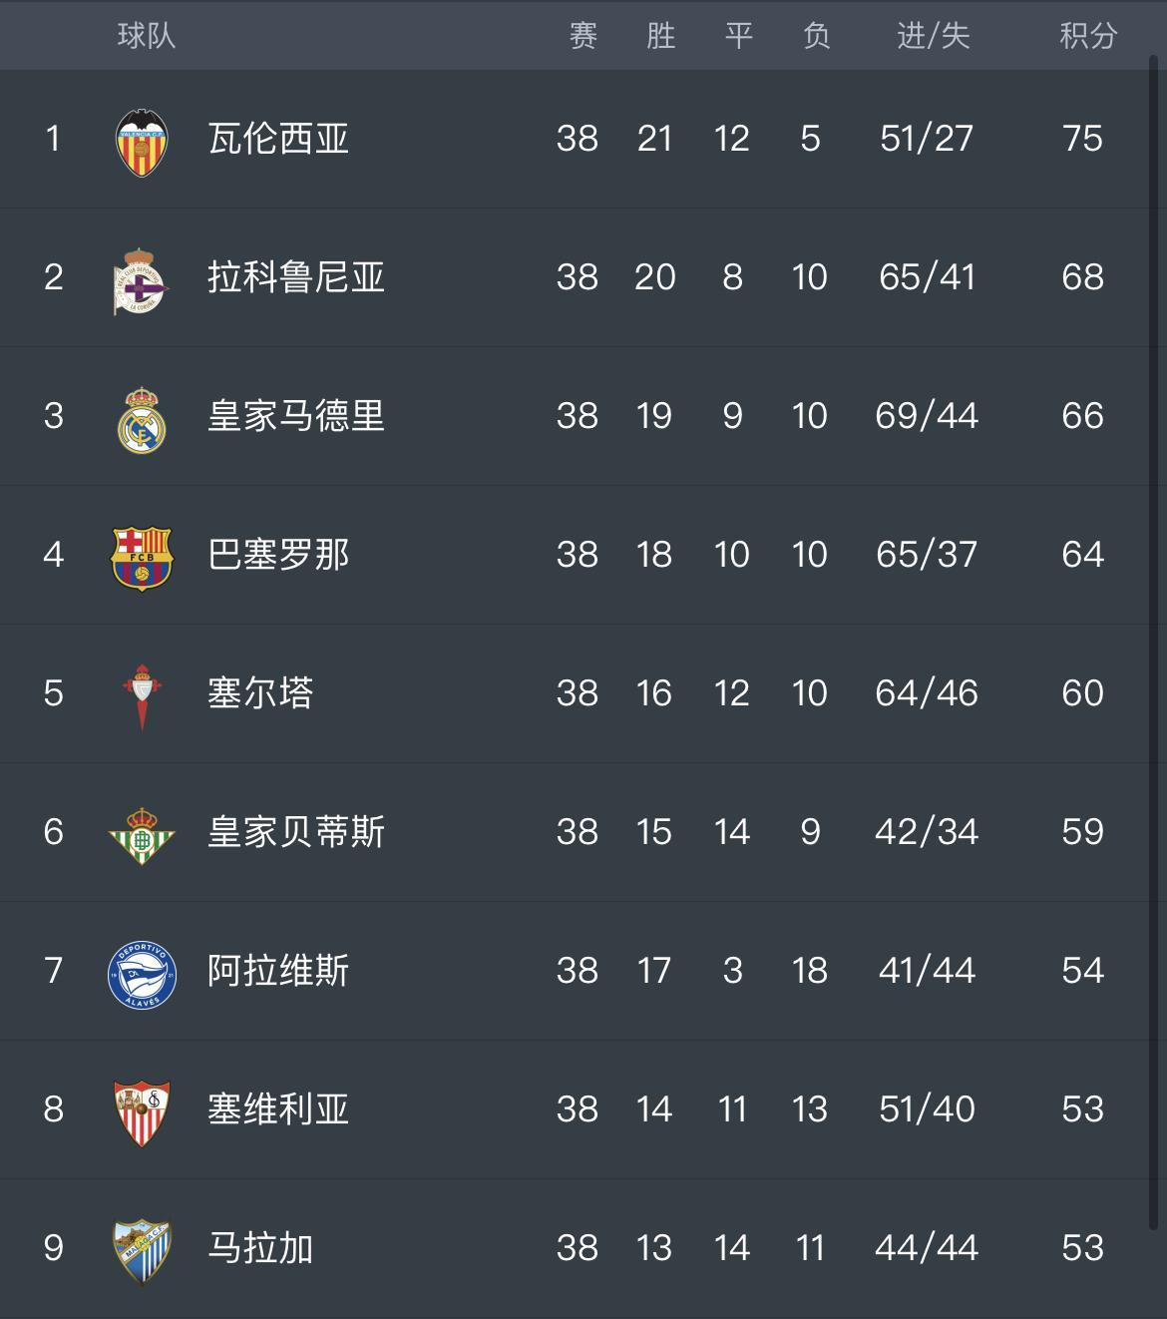Click the 75 points value for 瓦伦西亚

tap(1082, 139)
